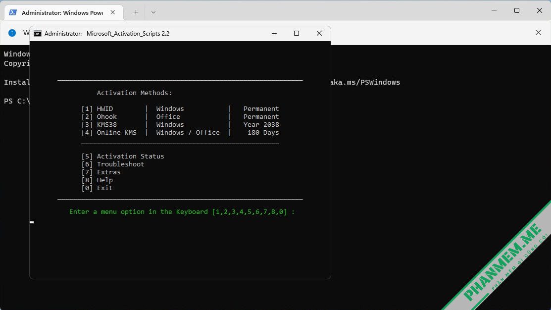
Task: Click the 180 Days text
Action: pyautogui.click(x=263, y=133)
